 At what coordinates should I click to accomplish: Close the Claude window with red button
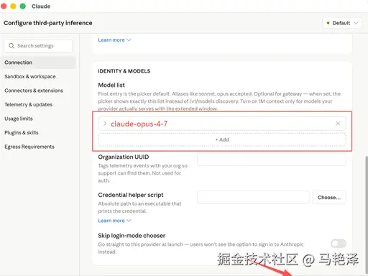point(4,6)
